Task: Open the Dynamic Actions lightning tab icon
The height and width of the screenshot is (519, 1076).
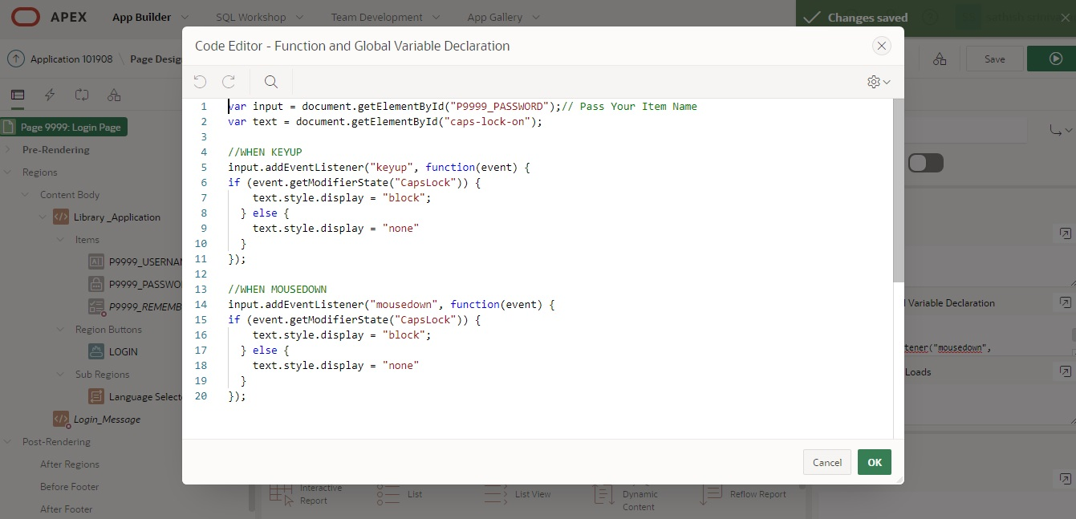Action: tap(50, 95)
